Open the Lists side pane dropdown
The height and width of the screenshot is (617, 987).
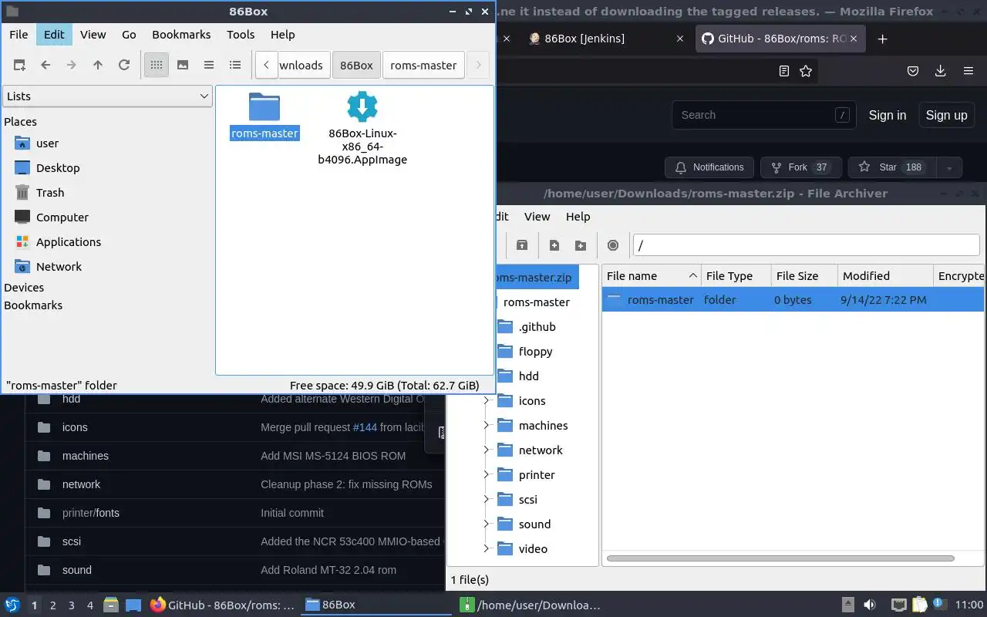coord(107,96)
